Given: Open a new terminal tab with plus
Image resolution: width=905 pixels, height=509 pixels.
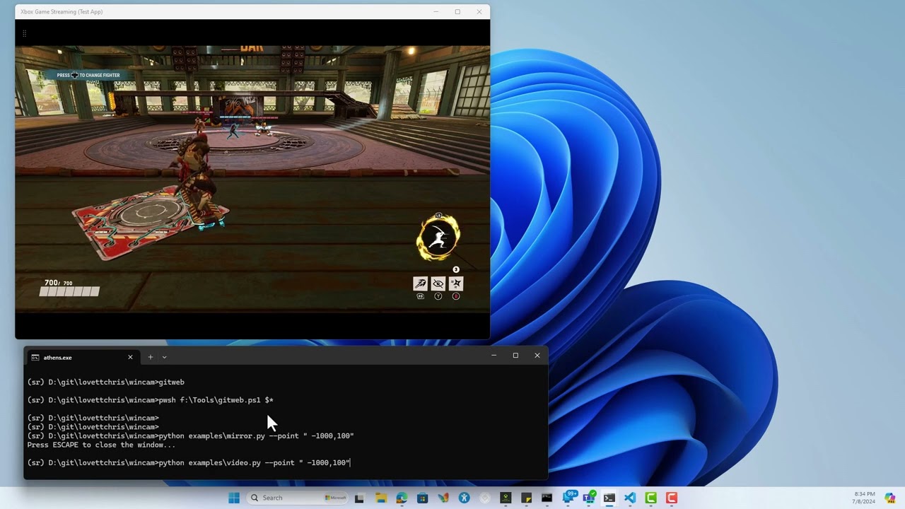Looking at the screenshot, I should [150, 357].
